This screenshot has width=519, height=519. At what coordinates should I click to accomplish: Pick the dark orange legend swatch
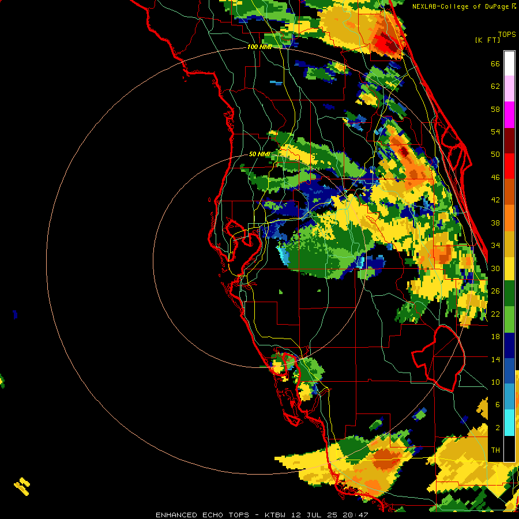tap(509, 192)
